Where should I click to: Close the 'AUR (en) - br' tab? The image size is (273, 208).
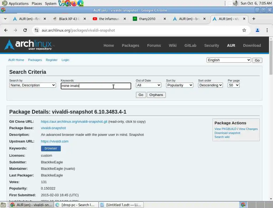coord(204,19)
